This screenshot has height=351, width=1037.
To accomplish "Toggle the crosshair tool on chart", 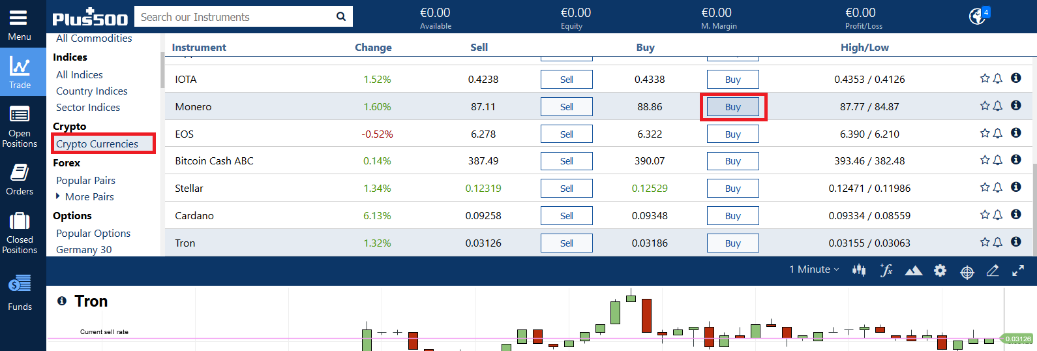I will 967,272.
